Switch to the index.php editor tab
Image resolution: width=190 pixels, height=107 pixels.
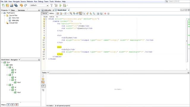pyautogui.click(x=47, y=10)
